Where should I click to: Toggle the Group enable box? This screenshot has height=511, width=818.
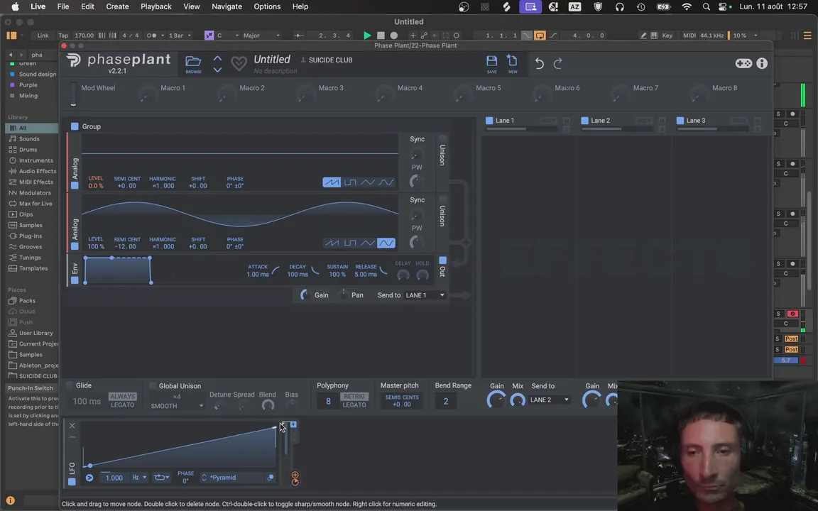[x=75, y=126]
